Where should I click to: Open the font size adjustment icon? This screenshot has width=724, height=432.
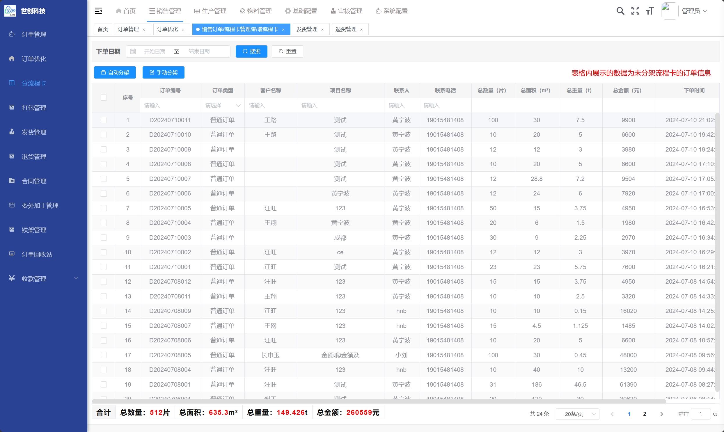tap(650, 11)
